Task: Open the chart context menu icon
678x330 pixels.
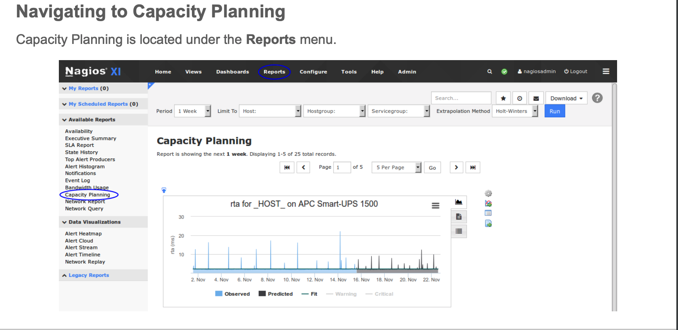Action: click(x=435, y=205)
